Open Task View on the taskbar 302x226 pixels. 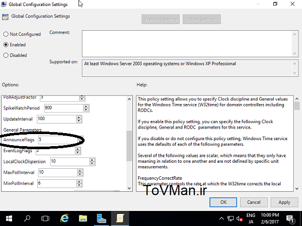click(x=45, y=218)
